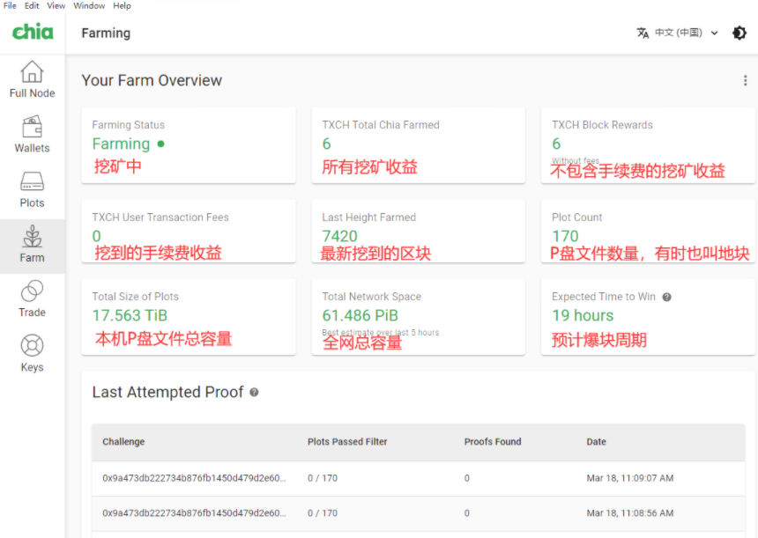Click the Plots Passed Filter column header
The width and height of the screenshot is (758, 538).
click(x=347, y=442)
